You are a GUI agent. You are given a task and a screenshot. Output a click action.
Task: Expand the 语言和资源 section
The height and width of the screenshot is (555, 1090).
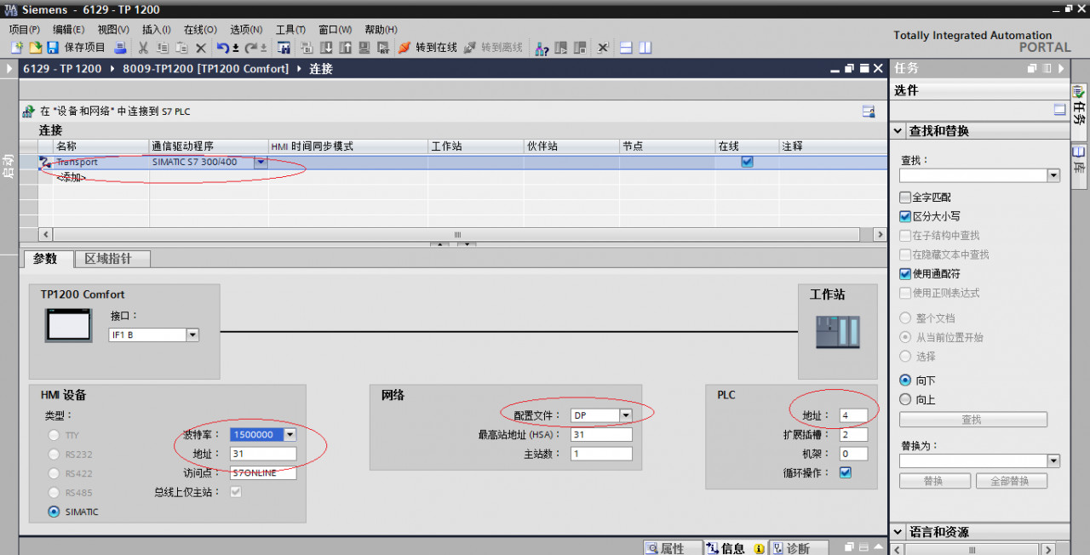click(x=899, y=532)
